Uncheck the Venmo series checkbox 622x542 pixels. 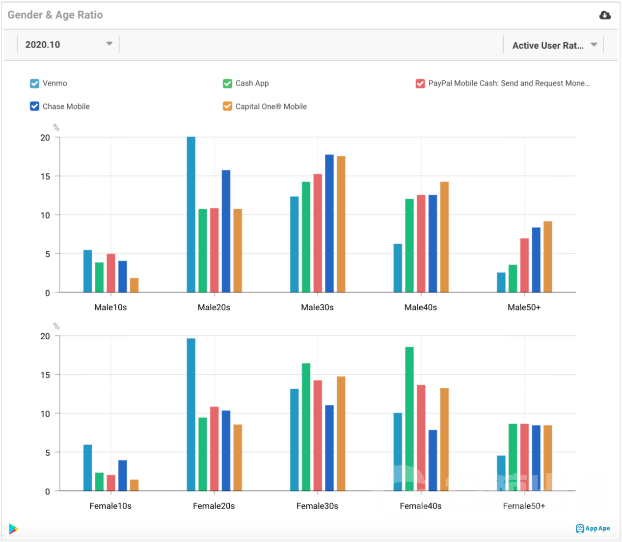click(34, 83)
